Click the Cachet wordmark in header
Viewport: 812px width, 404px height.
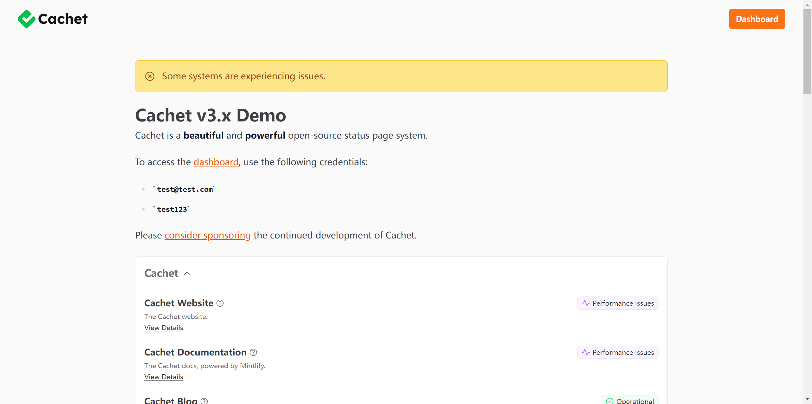pos(63,19)
